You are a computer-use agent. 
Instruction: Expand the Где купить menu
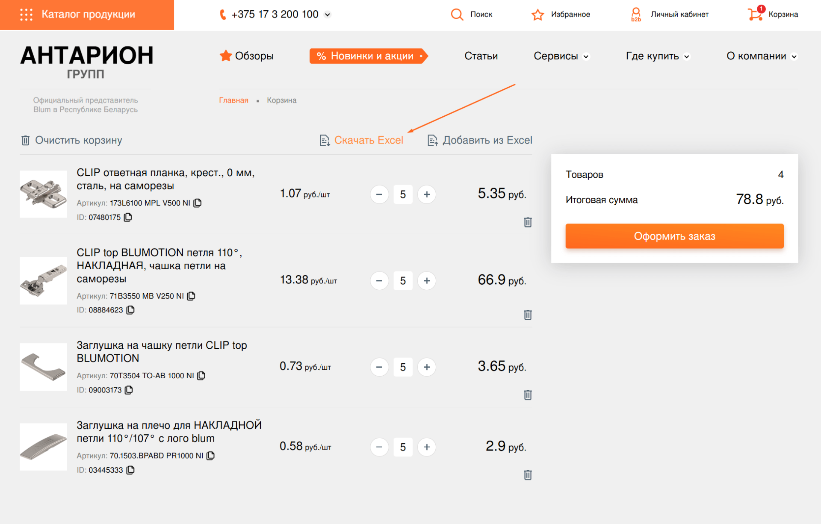687,56
